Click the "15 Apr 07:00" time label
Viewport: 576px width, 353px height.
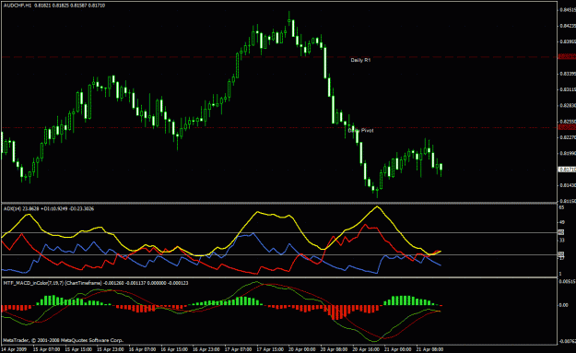(x=46, y=349)
